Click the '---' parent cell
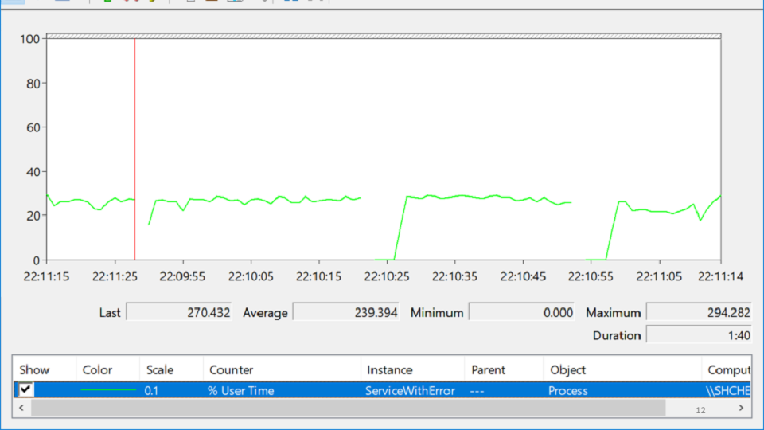Viewport: 764px width, 430px height. 477,390
